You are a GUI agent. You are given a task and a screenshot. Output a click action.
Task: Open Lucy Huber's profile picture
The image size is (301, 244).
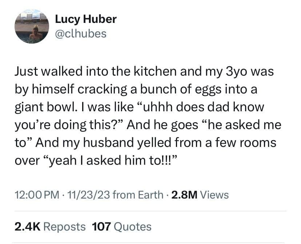pos(32,27)
